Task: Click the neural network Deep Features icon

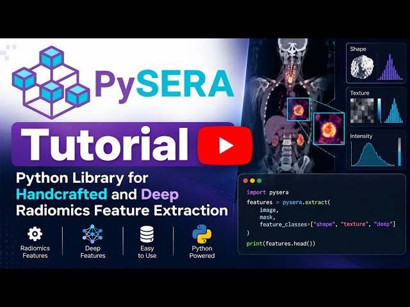Action: pyautogui.click(x=92, y=234)
